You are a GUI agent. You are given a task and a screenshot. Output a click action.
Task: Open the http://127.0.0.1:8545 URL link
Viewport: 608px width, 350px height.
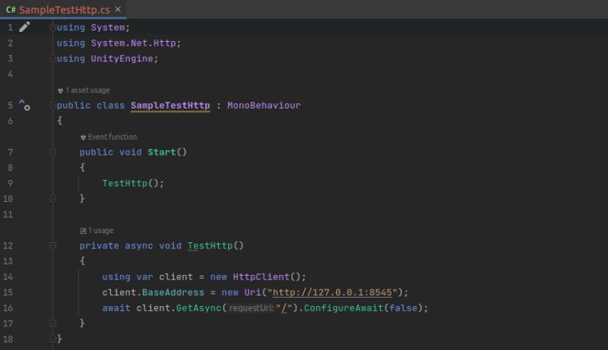click(x=332, y=292)
